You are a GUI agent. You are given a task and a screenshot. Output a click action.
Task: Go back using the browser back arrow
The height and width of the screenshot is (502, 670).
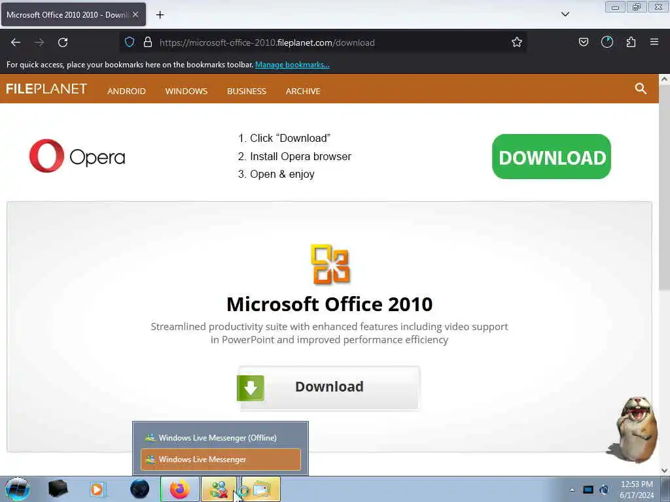click(16, 42)
